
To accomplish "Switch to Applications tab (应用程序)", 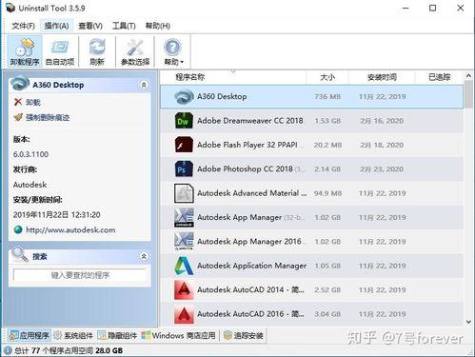I will pyautogui.click(x=29, y=335).
